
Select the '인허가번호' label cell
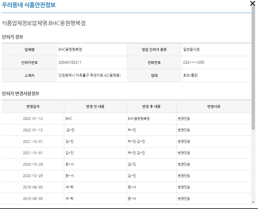(29, 62)
